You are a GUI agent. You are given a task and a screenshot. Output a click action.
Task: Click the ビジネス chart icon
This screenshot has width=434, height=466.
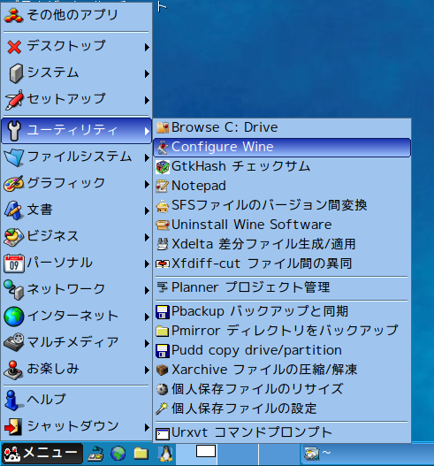click(13, 237)
